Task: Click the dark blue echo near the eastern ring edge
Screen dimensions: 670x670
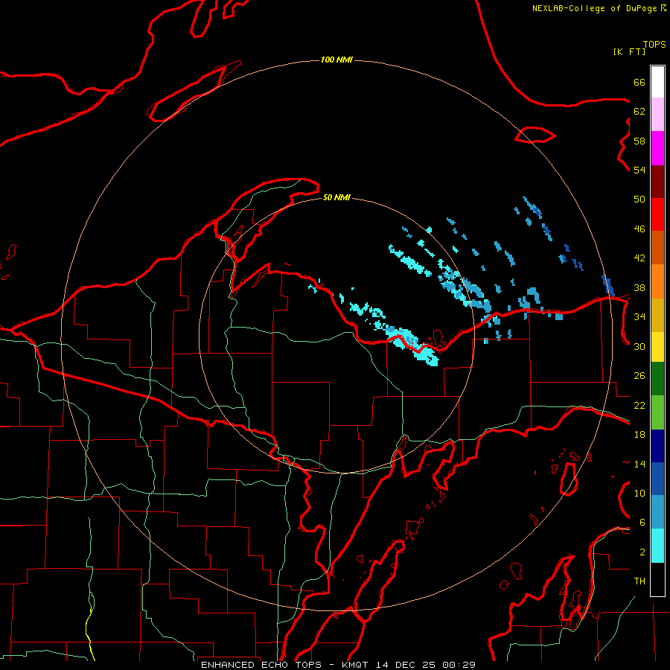Action: coord(608,285)
